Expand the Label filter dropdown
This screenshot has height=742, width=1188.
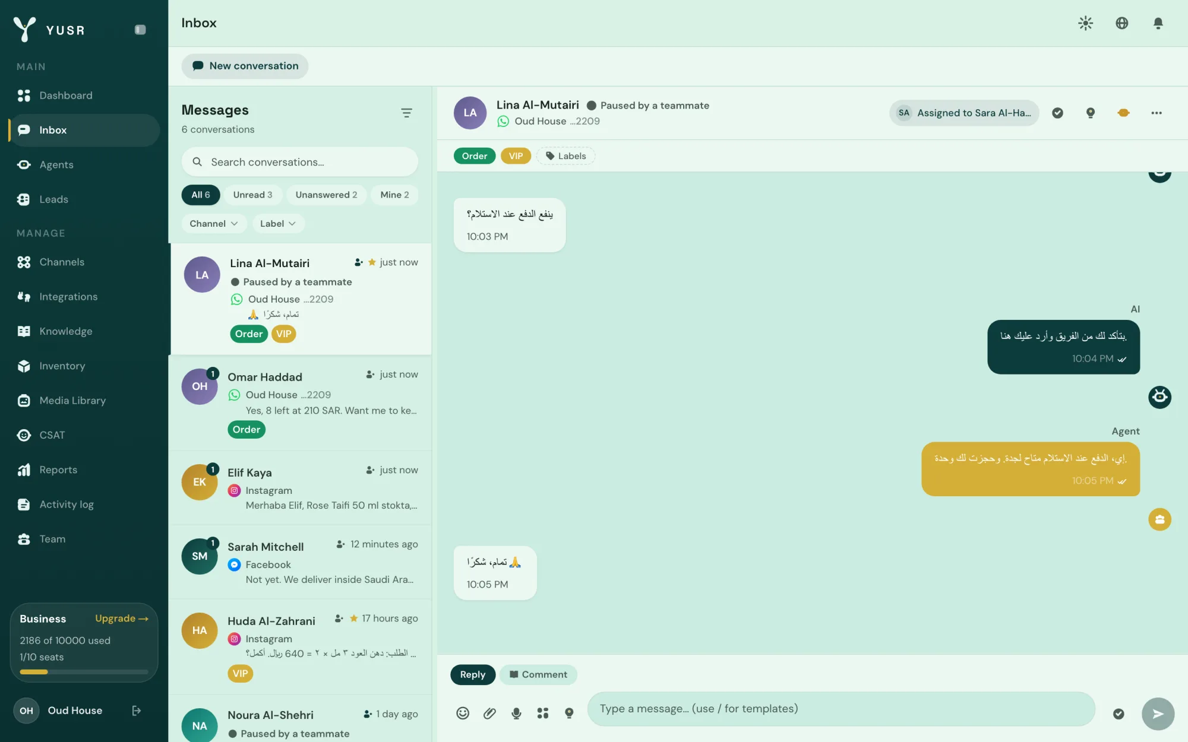[278, 224]
